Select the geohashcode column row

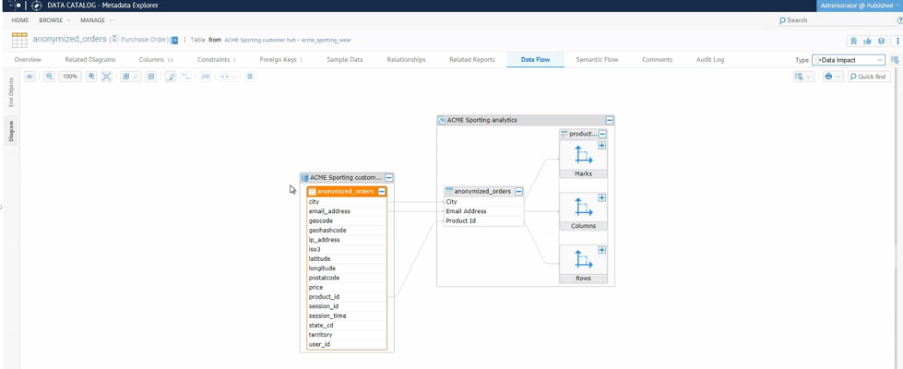click(x=347, y=231)
